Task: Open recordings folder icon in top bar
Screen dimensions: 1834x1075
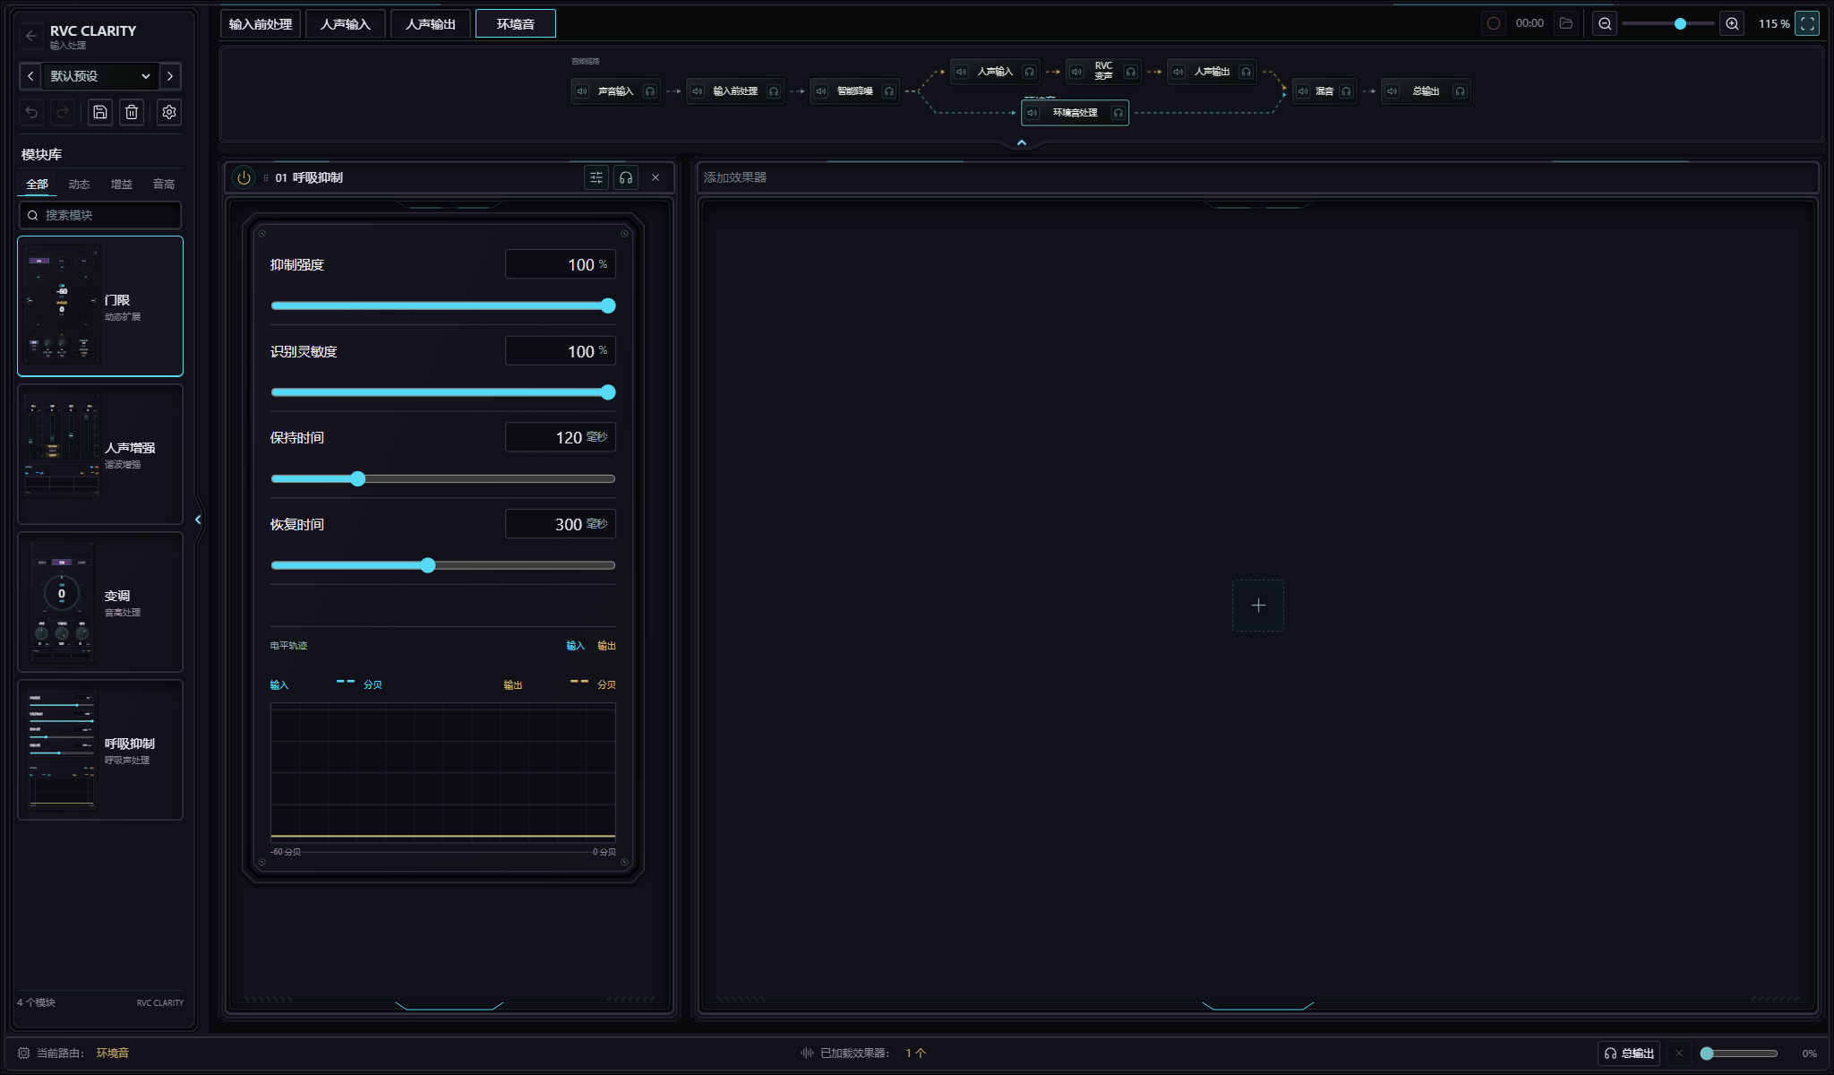Action: coord(1566,23)
